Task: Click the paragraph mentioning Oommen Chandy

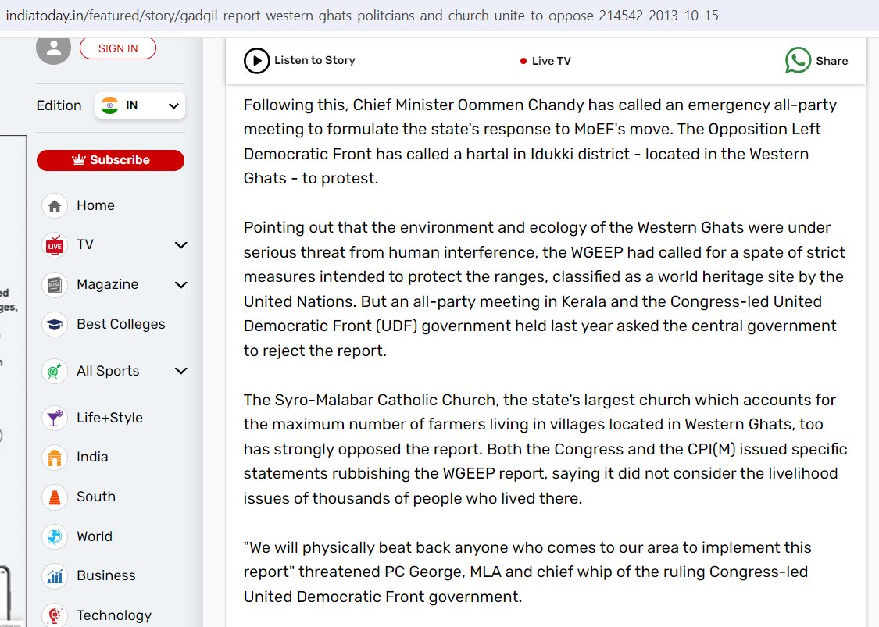Action: pyautogui.click(x=541, y=142)
